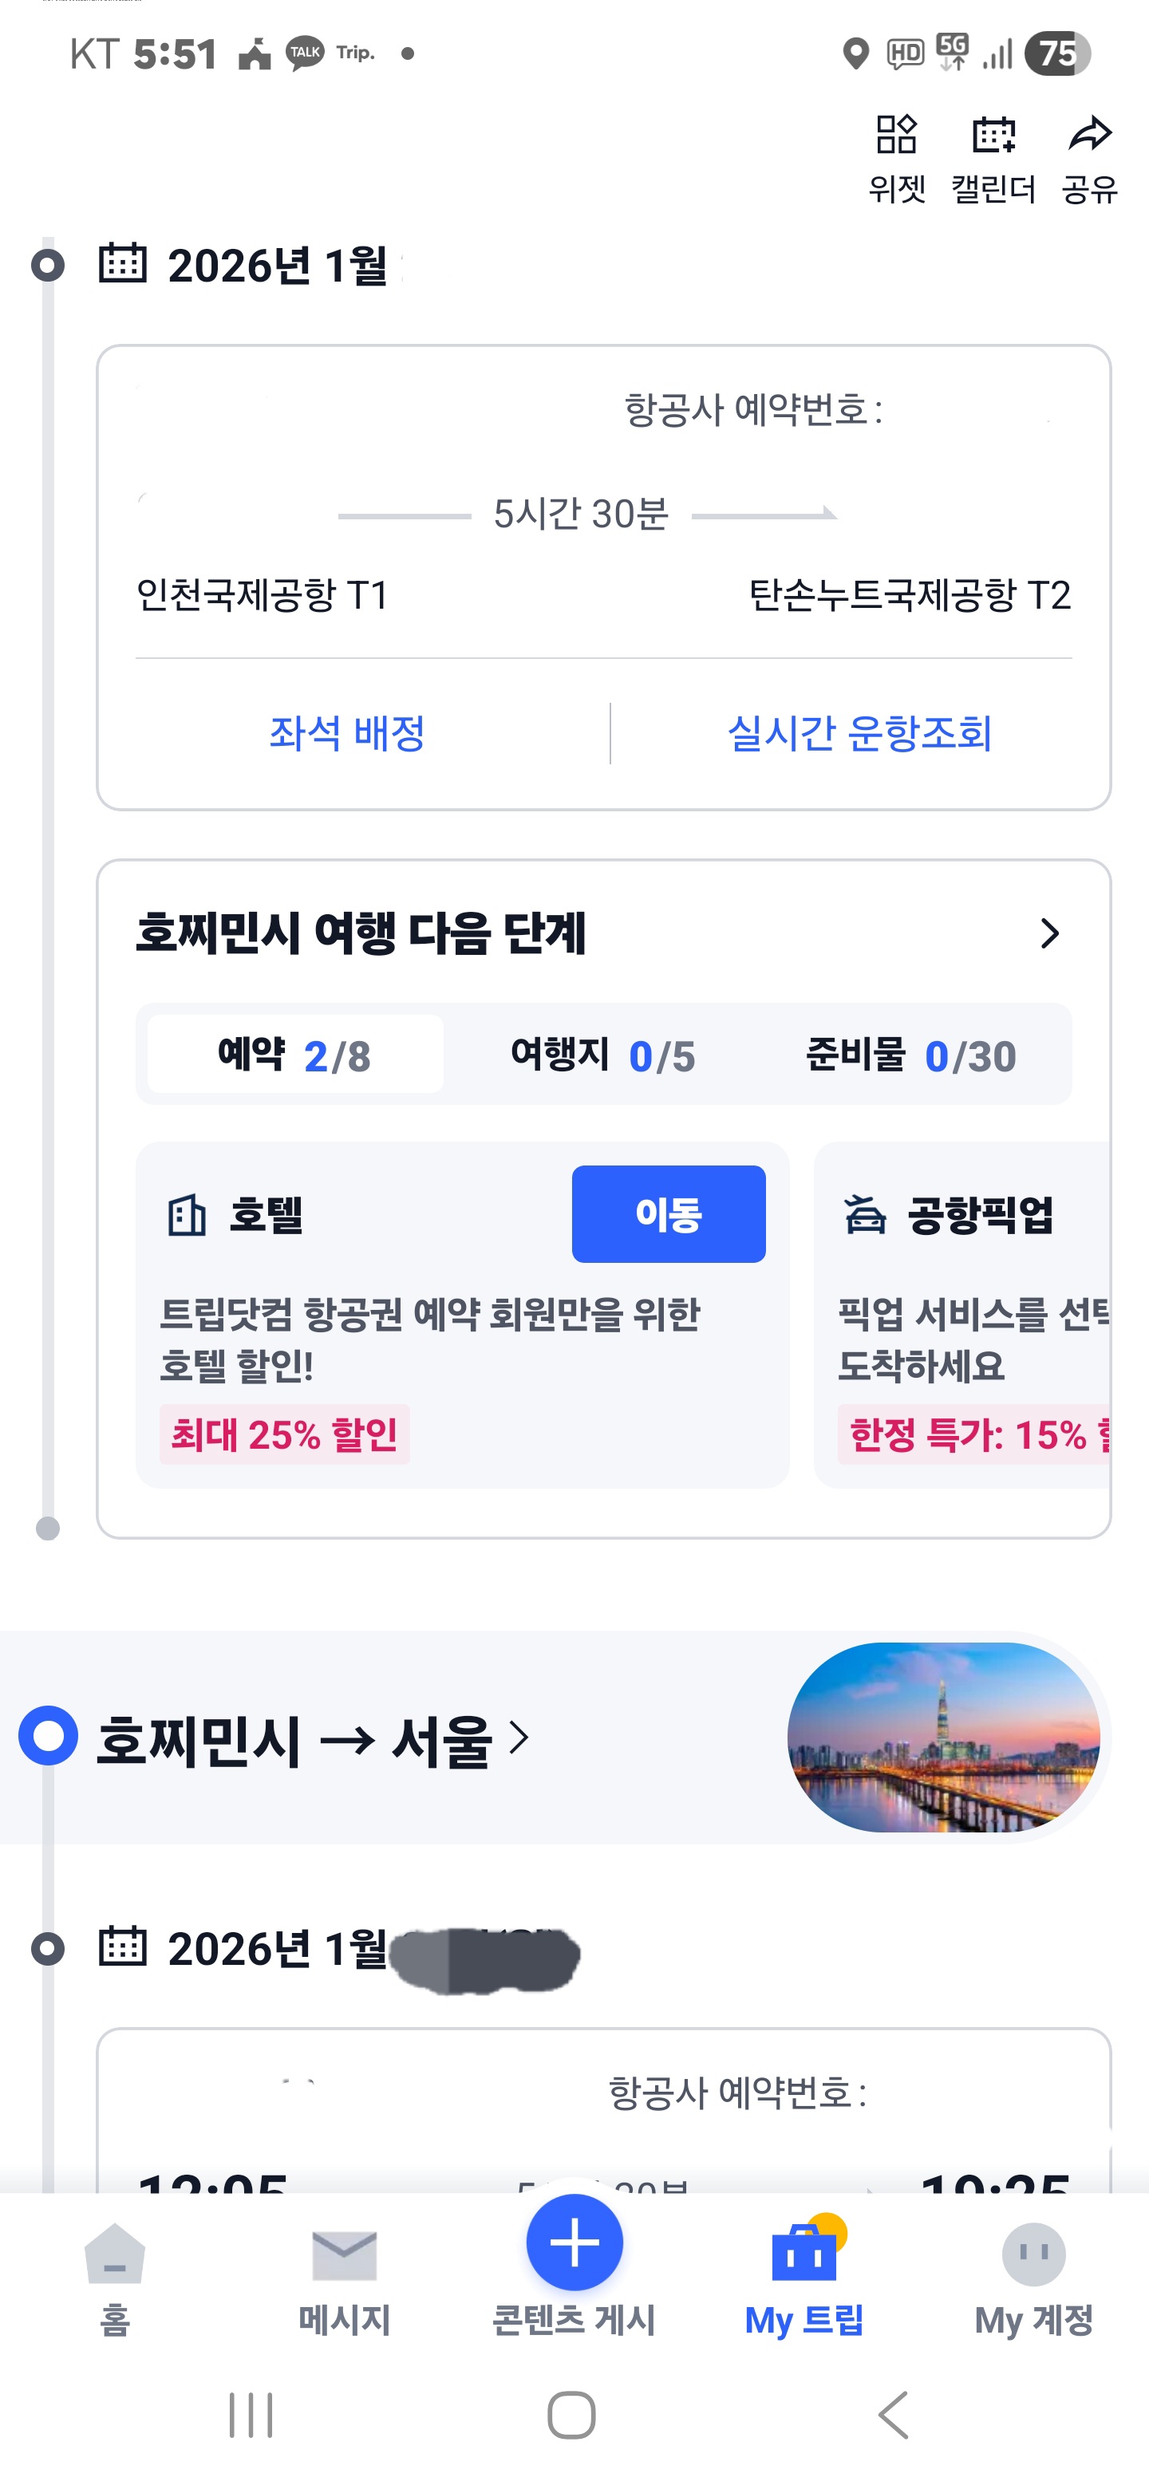Open the 메시지 messages icon
This screenshot has width=1149, height=2489.
(x=344, y=2256)
